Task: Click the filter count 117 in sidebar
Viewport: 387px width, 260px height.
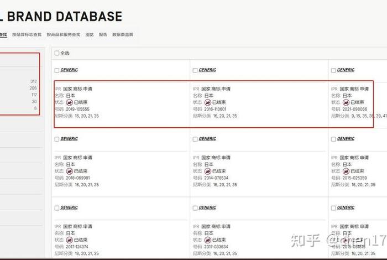Action: (x=34, y=95)
